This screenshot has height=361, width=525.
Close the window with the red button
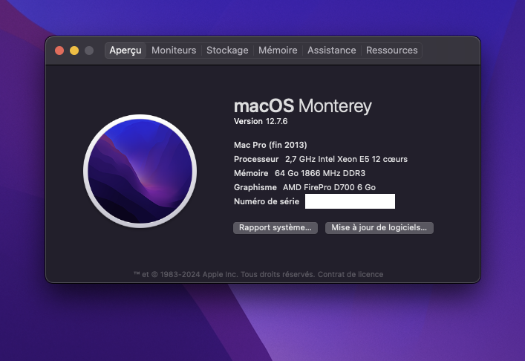click(x=59, y=51)
